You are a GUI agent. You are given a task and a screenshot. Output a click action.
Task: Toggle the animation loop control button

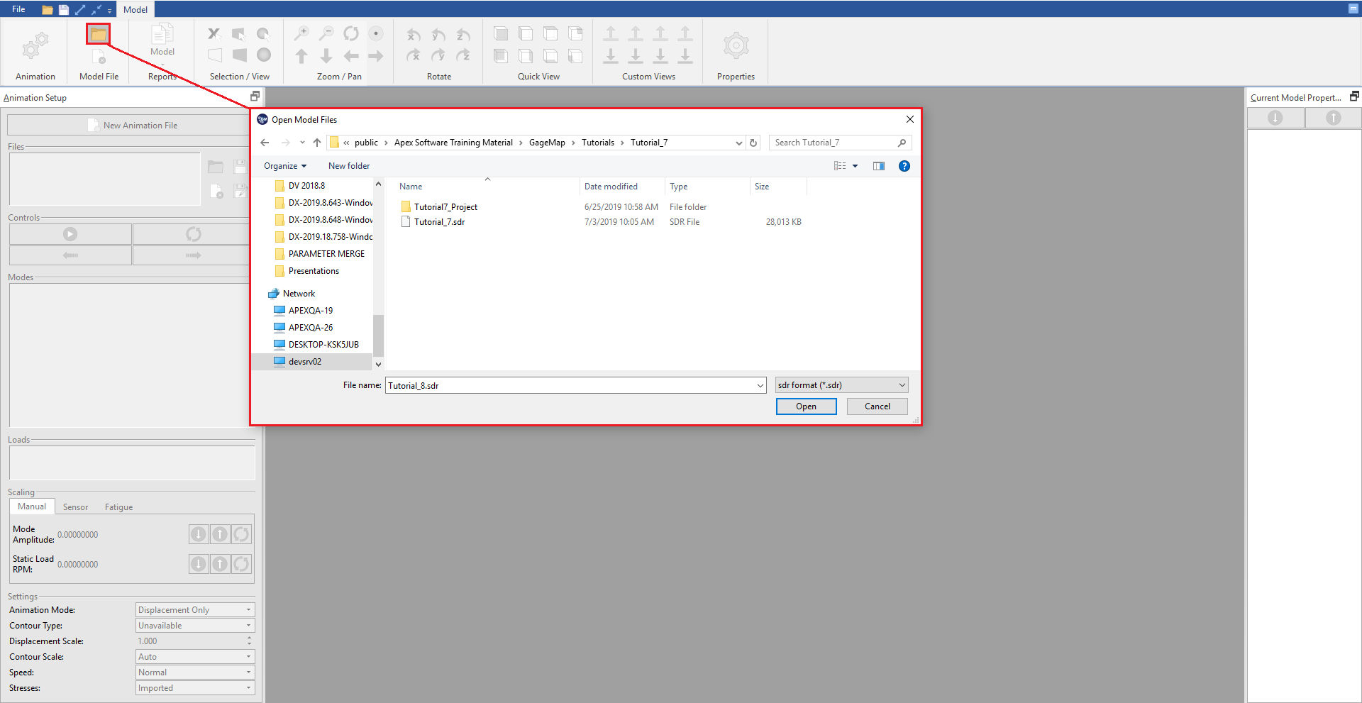coord(194,234)
